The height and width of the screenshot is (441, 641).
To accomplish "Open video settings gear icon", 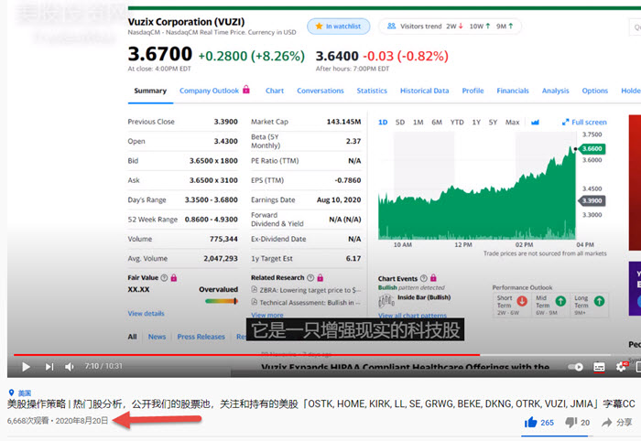I will pos(622,366).
